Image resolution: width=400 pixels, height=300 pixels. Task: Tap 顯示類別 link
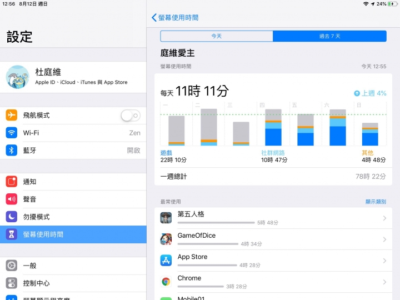tap(376, 202)
